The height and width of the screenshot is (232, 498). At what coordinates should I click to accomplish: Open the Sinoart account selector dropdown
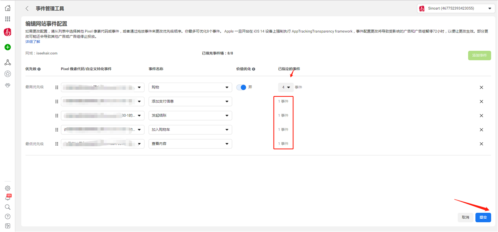456,8
